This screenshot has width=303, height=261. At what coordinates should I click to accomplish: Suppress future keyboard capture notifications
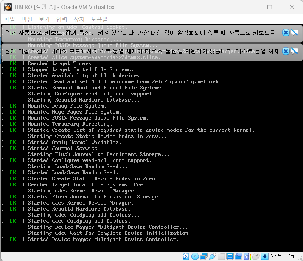tap(295, 33)
